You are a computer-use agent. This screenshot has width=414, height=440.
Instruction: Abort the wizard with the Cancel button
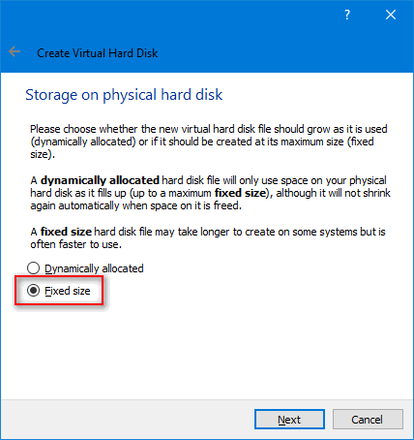(x=368, y=420)
